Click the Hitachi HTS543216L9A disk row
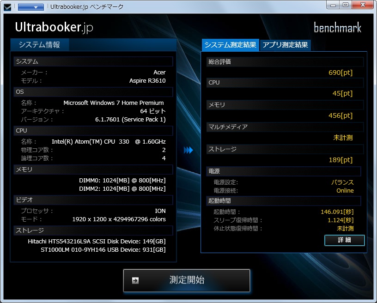 click(97, 242)
